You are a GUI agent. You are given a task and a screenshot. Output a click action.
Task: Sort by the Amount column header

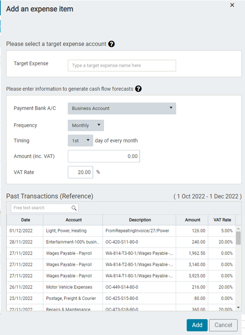click(x=192, y=220)
